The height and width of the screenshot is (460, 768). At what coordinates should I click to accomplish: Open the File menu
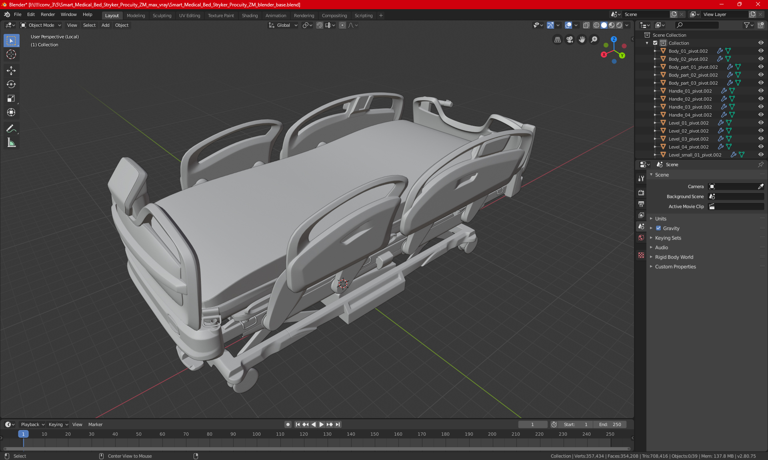coord(18,14)
